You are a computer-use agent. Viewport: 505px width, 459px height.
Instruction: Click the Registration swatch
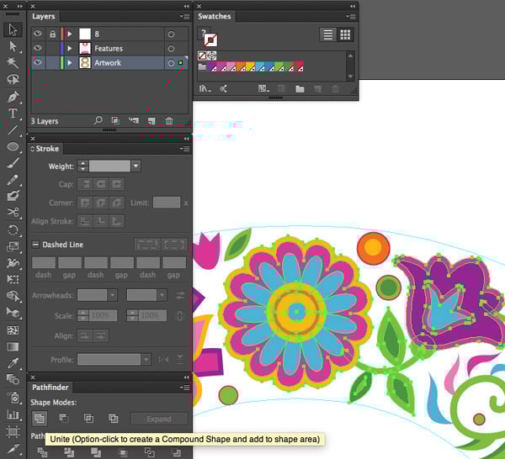[211, 55]
